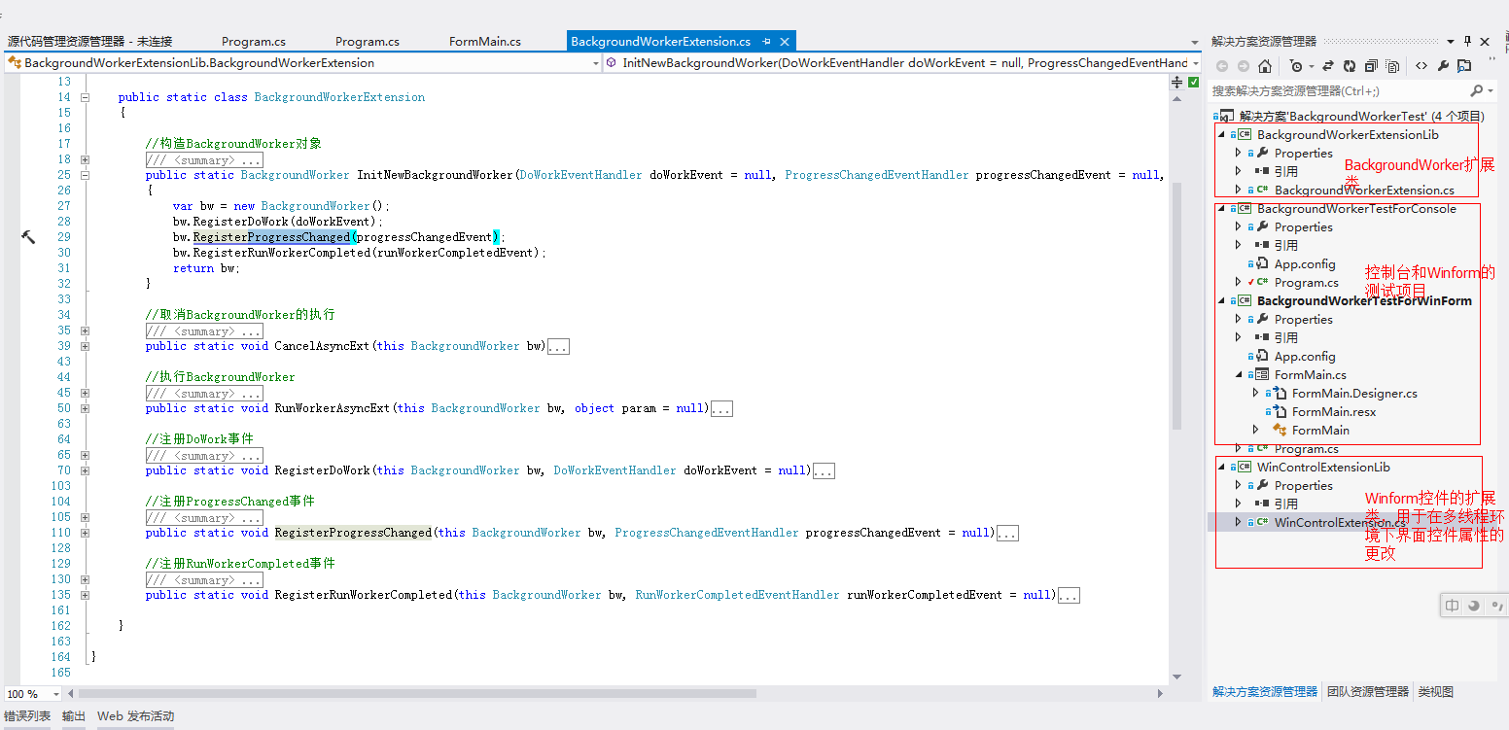Collapse the WinControlExtensionLib project node

tap(1221, 467)
